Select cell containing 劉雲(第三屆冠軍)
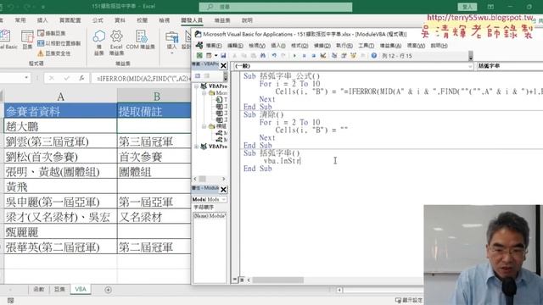 [x=60, y=141]
